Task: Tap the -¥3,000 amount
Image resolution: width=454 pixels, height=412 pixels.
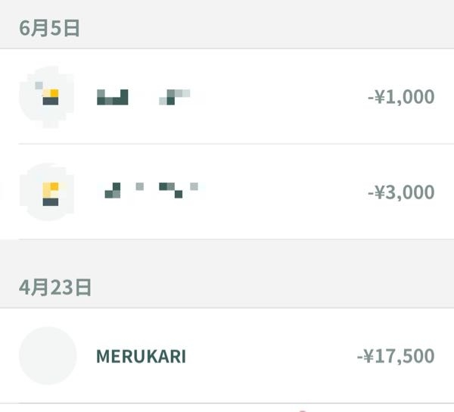Action: point(401,192)
